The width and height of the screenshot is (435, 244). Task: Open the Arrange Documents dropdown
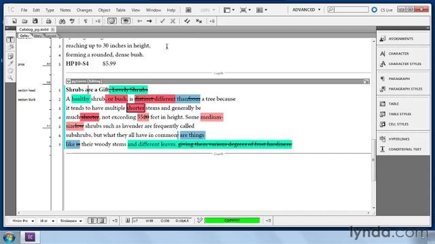tap(262, 10)
